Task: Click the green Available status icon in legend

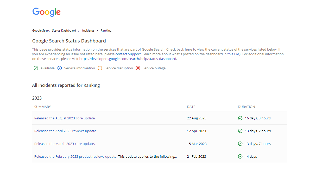Action: point(36,68)
